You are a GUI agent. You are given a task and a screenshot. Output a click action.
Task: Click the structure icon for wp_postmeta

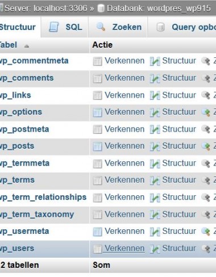(155, 129)
